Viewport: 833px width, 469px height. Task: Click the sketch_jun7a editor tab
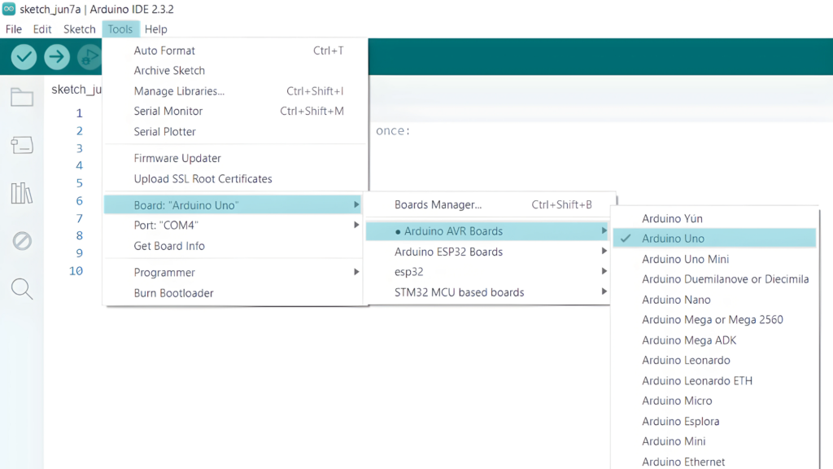pyautogui.click(x=76, y=90)
